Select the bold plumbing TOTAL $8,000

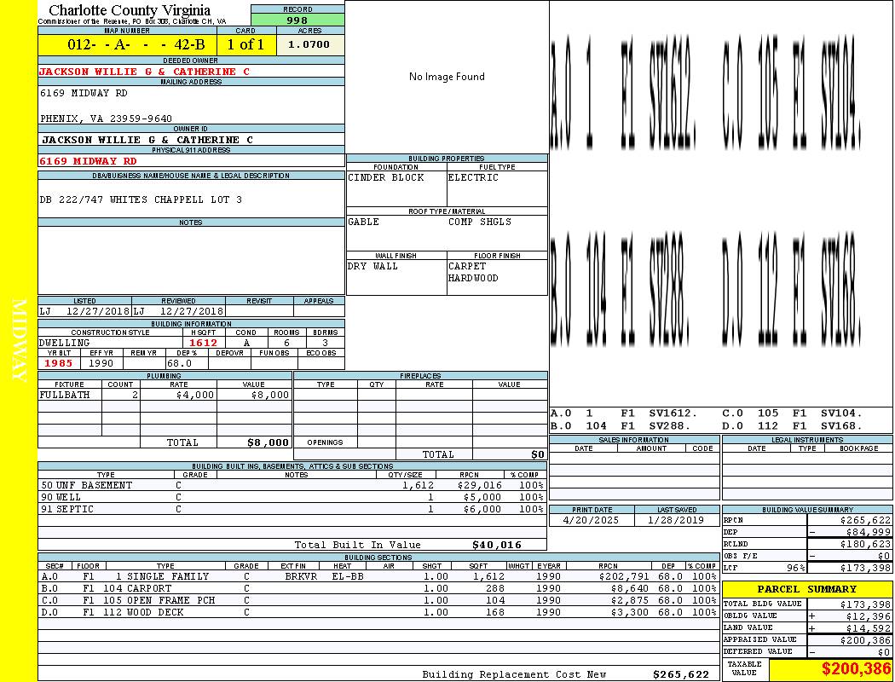(268, 442)
